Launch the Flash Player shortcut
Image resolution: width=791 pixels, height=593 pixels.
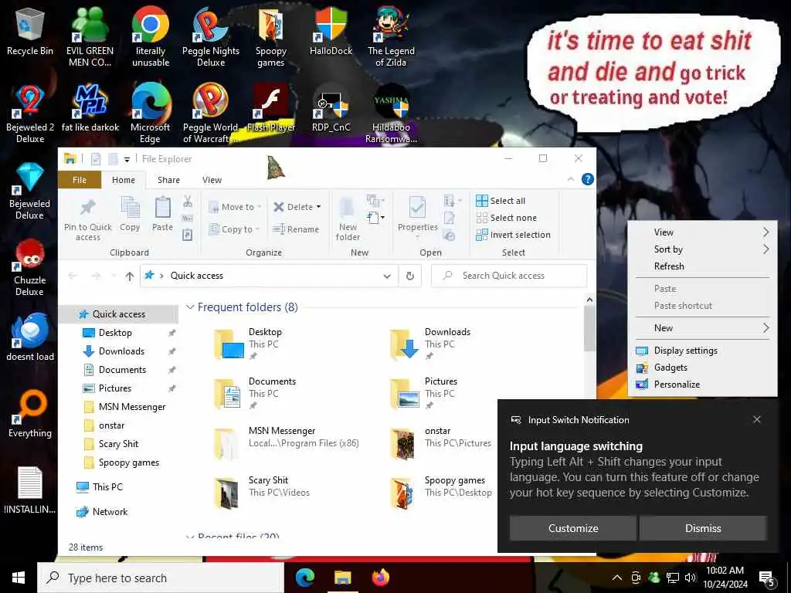tap(271, 108)
